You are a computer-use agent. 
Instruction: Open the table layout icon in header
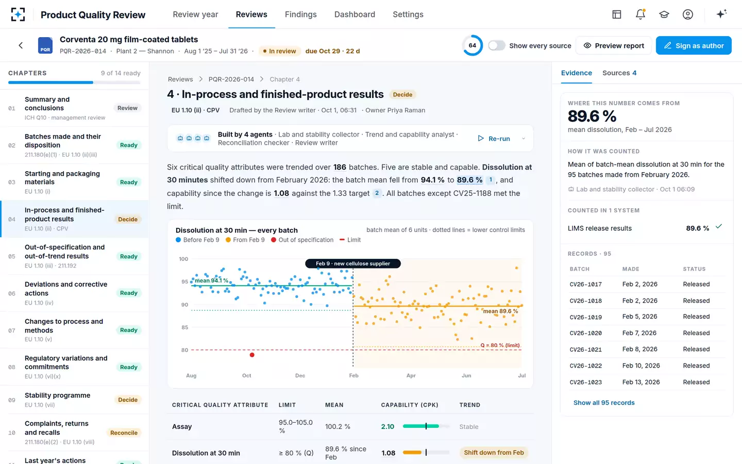(617, 14)
